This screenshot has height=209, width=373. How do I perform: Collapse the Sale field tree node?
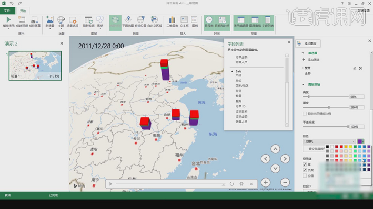(x=232, y=71)
